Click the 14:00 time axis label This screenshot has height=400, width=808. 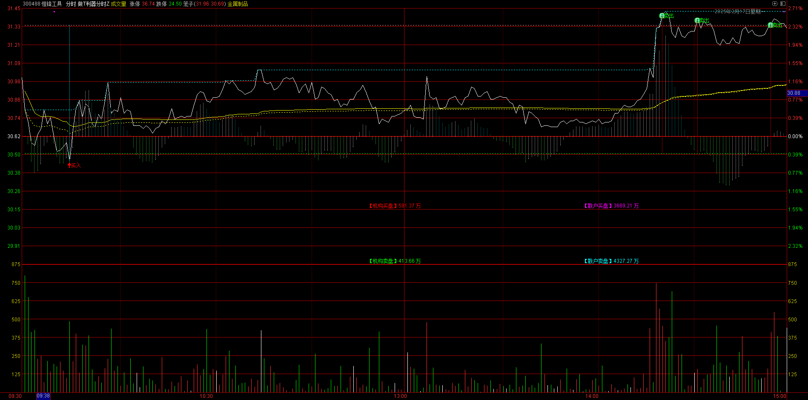[592, 396]
